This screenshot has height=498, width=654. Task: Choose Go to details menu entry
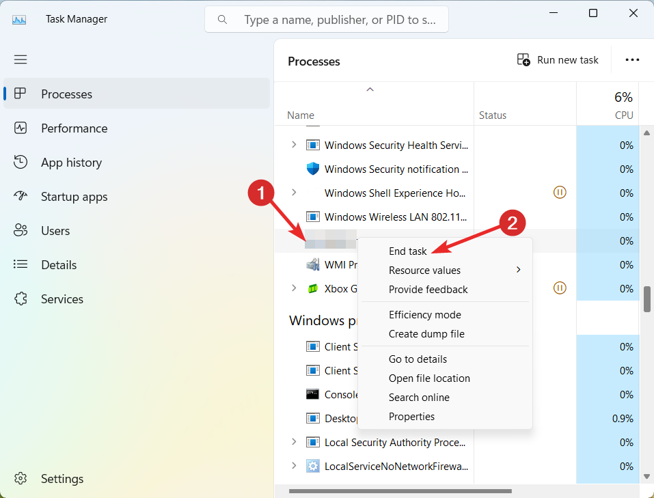coord(445,359)
